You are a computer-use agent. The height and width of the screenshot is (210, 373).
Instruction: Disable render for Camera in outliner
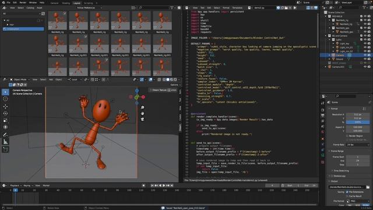tap(369, 55)
